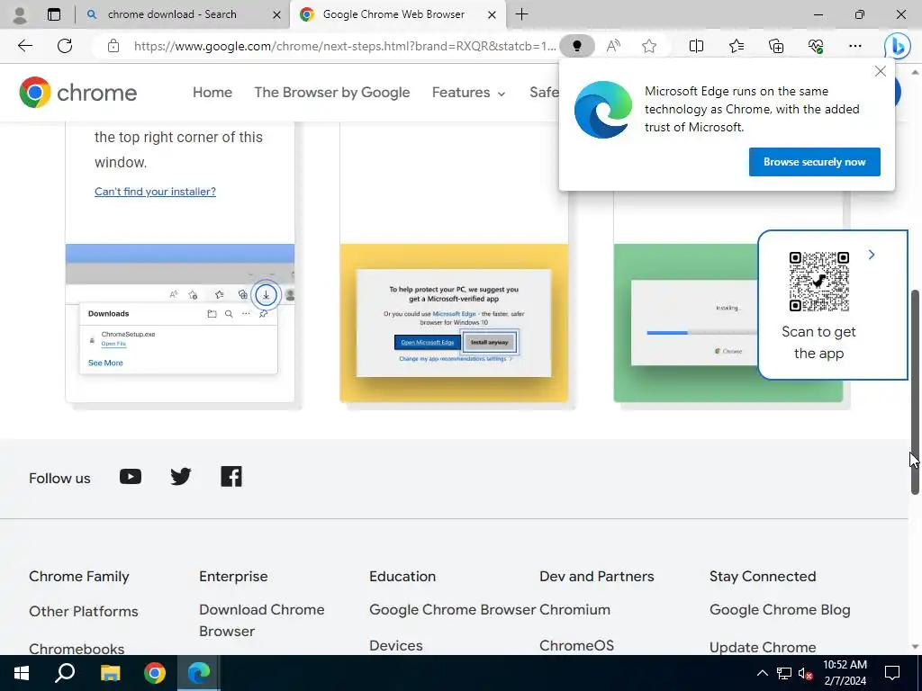Open Windows Start menu
This screenshot has height=691, width=922.
coord(22,673)
